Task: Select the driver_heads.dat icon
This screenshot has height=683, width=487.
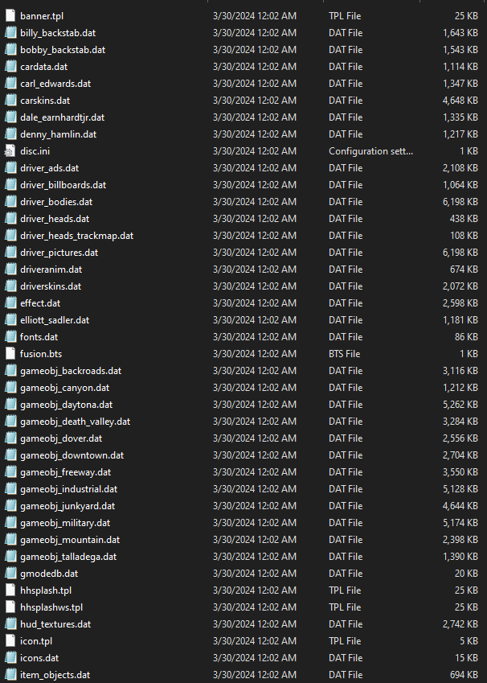Action: (x=10, y=219)
